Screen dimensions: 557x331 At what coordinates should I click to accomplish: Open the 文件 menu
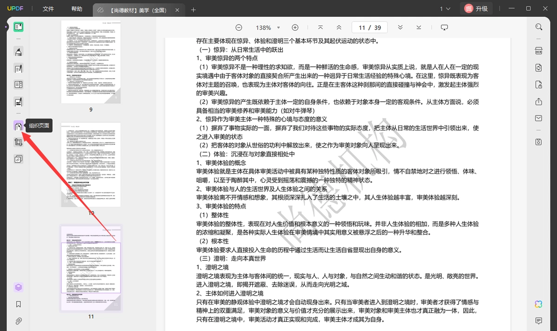point(48,9)
